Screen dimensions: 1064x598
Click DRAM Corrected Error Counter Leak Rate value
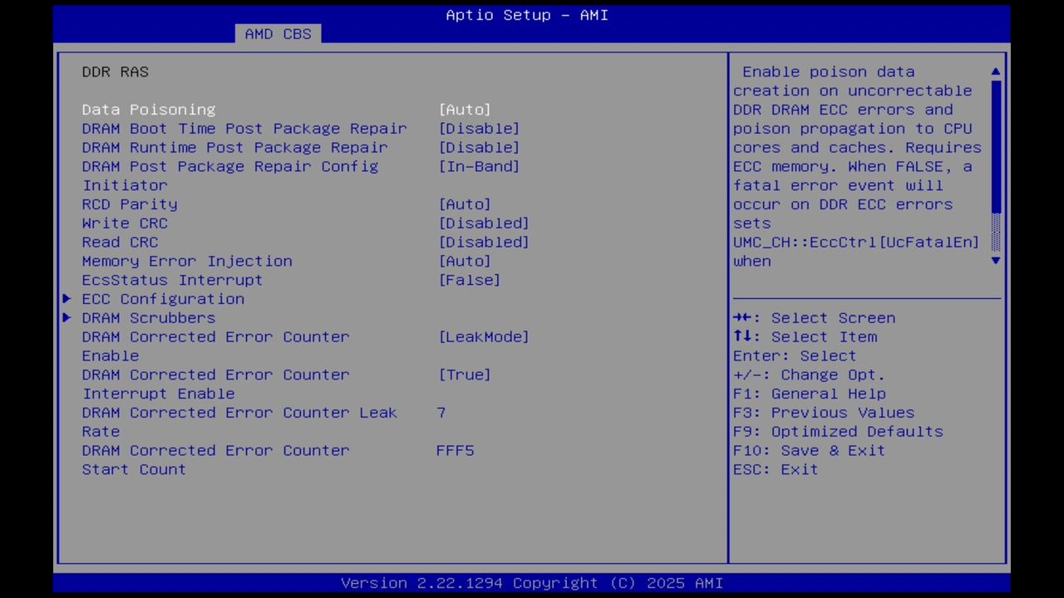pyautogui.click(x=442, y=412)
